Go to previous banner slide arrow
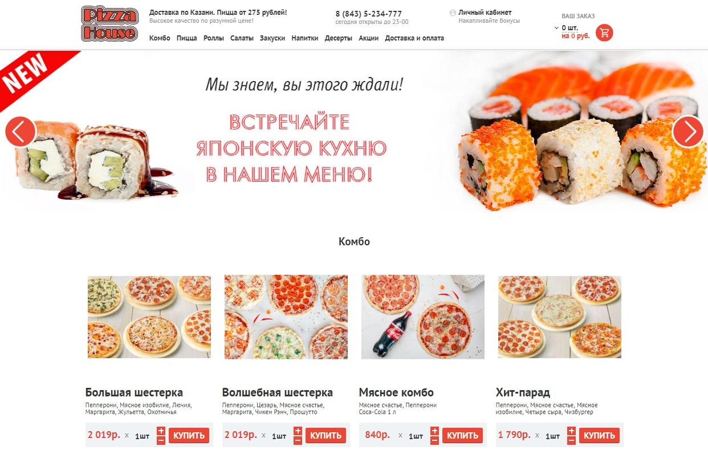The height and width of the screenshot is (454, 708). pyautogui.click(x=21, y=132)
